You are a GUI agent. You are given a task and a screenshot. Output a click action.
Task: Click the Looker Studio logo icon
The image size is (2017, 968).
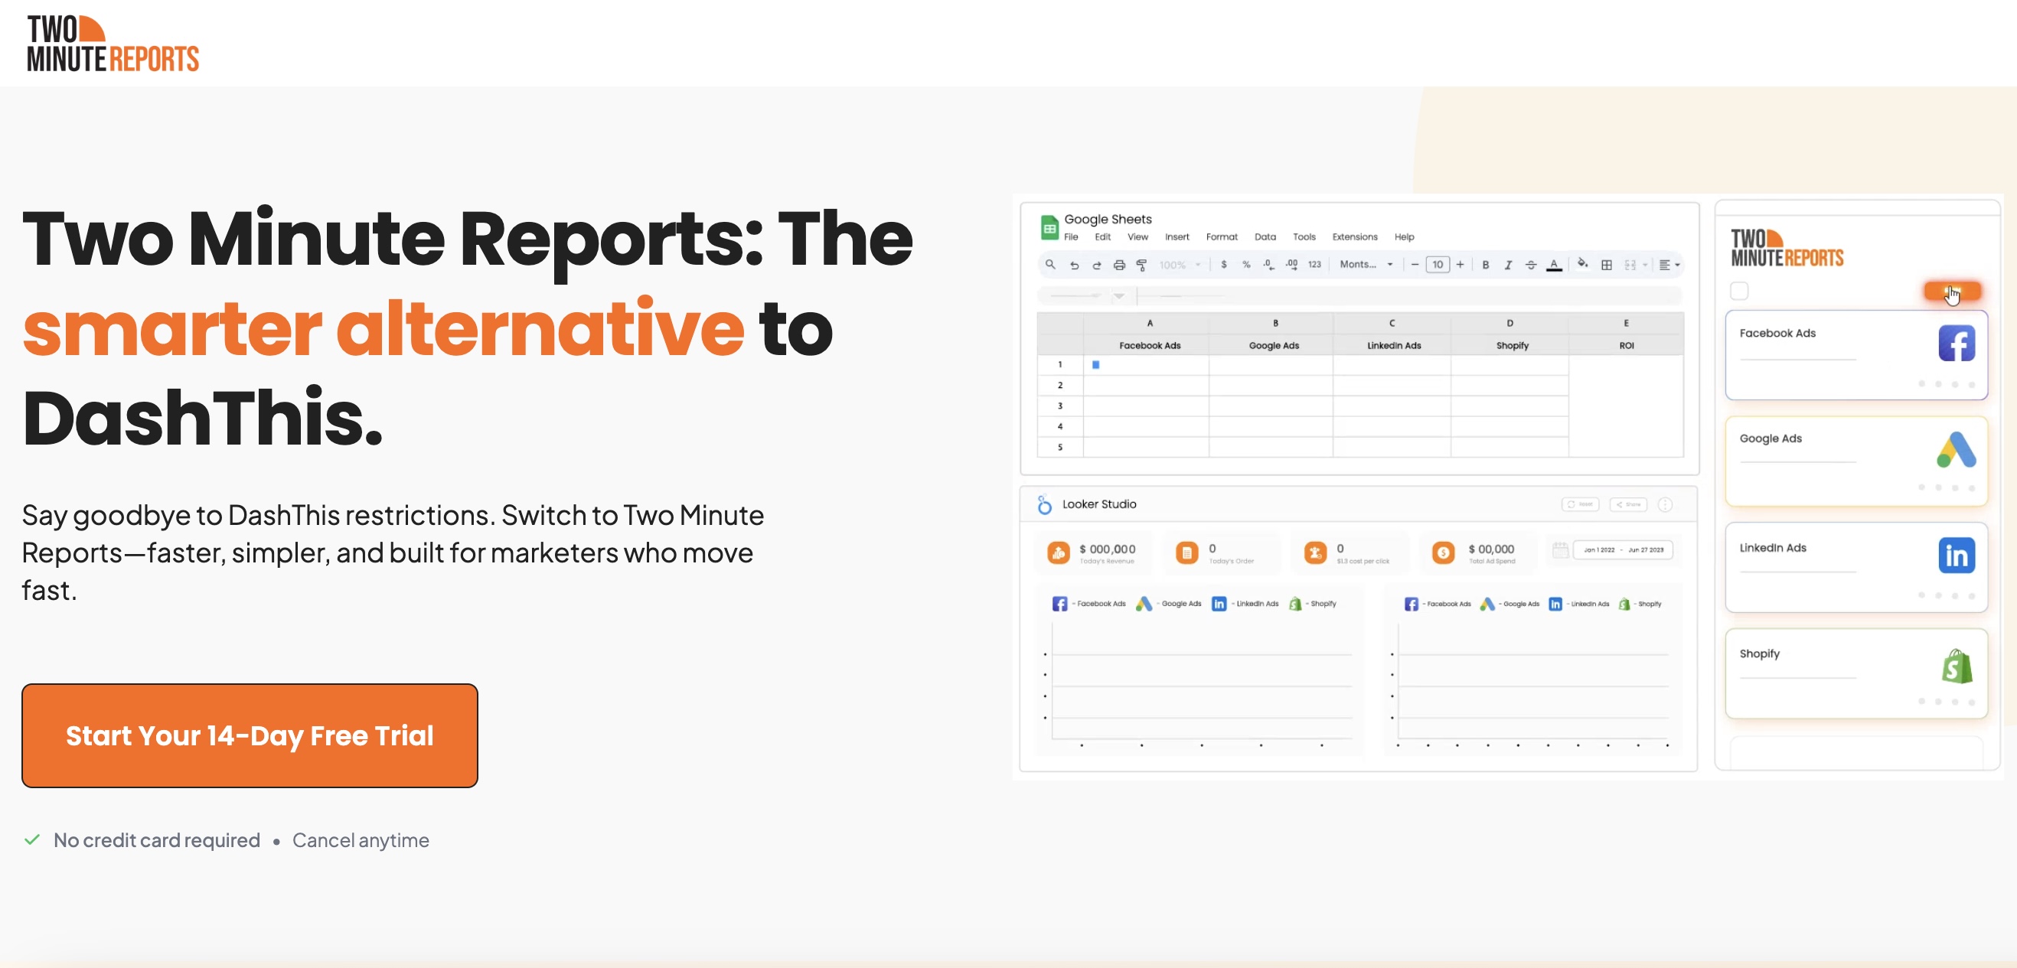coord(1044,505)
